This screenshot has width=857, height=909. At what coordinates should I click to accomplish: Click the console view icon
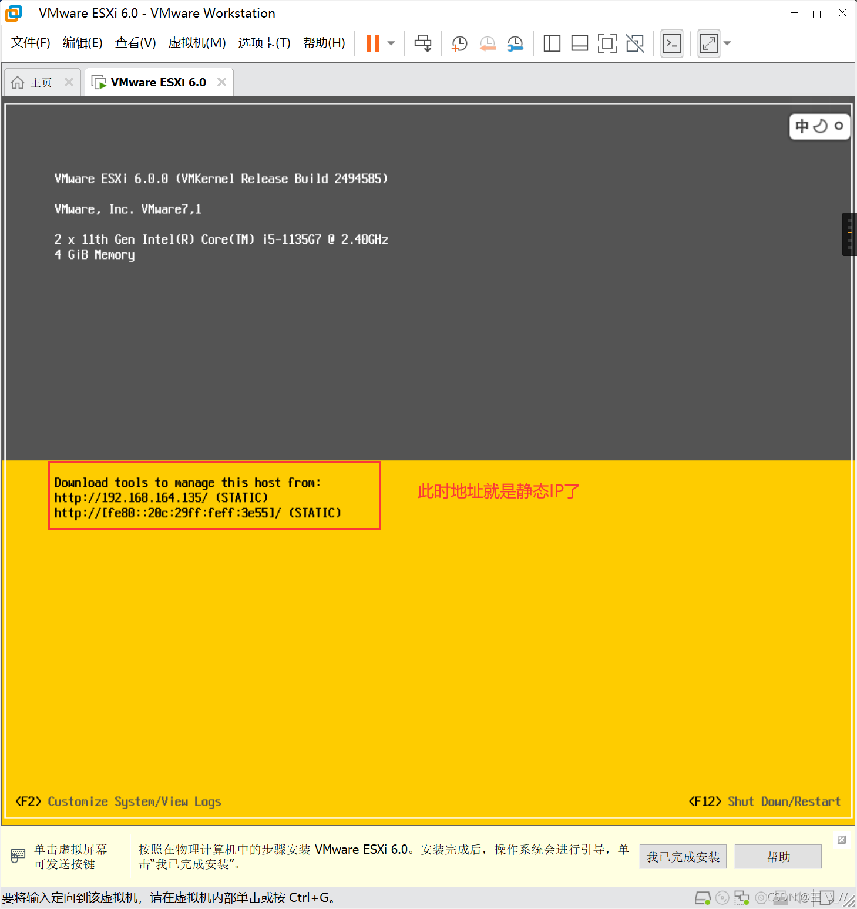point(672,43)
